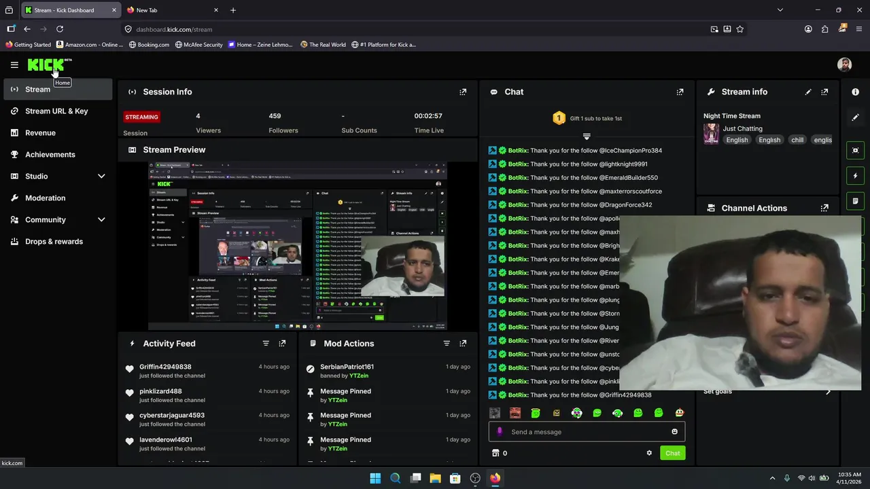Click the Send a message field
Image resolution: width=870 pixels, height=489 pixels.
[587, 432]
